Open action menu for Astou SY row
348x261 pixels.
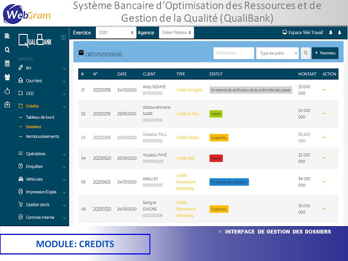tap(324, 182)
